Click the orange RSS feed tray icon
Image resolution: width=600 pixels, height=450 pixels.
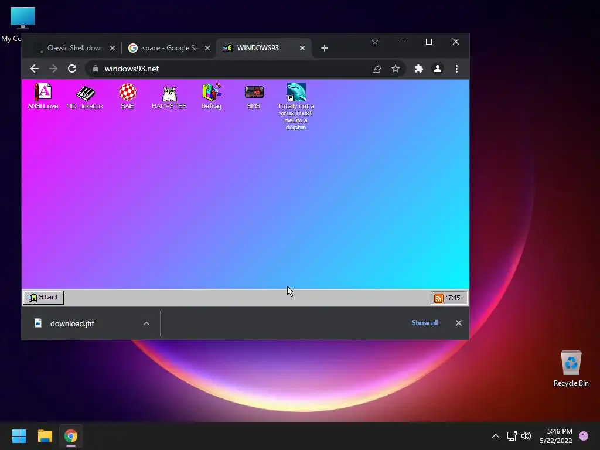pos(438,298)
